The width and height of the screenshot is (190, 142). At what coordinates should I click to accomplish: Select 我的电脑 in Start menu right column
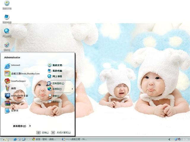55,71
